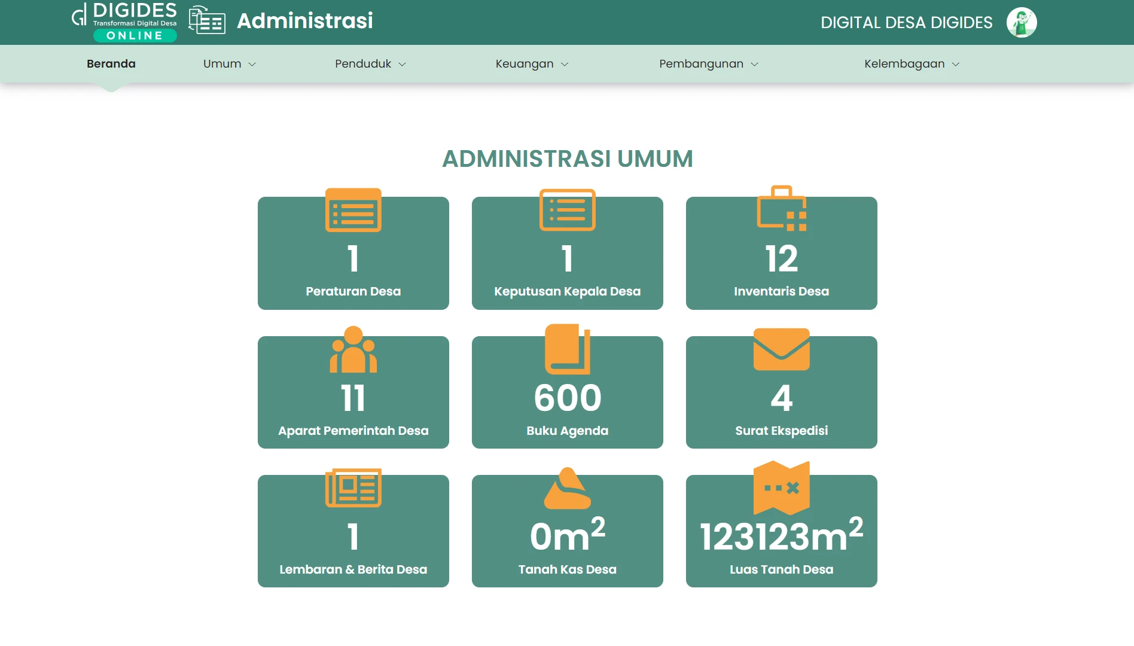Viewport: 1134px width, 646px height.
Task: Click the Surat Ekspedisi envelope icon
Action: [x=781, y=349]
